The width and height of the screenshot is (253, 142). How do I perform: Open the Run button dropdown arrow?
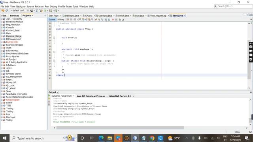47,11
